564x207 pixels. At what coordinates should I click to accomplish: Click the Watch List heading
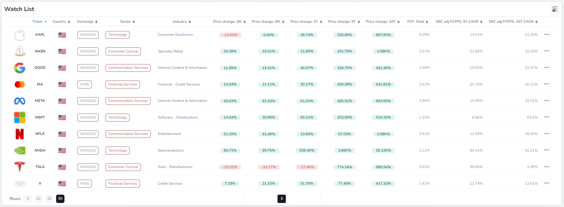click(x=19, y=9)
